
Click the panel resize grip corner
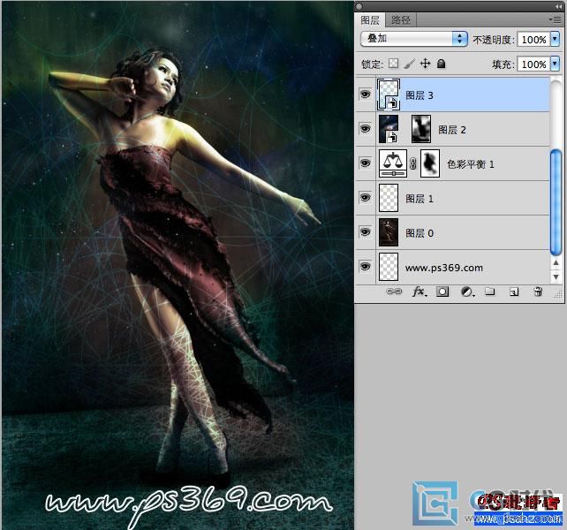559,295
